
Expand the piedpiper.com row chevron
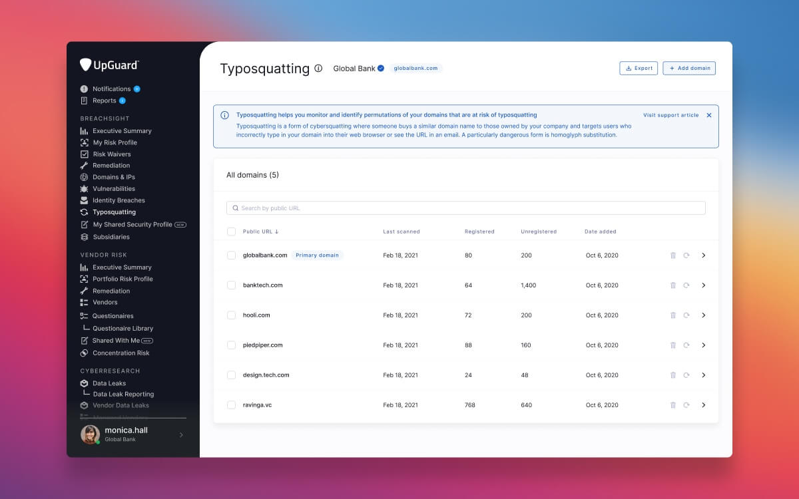(704, 345)
